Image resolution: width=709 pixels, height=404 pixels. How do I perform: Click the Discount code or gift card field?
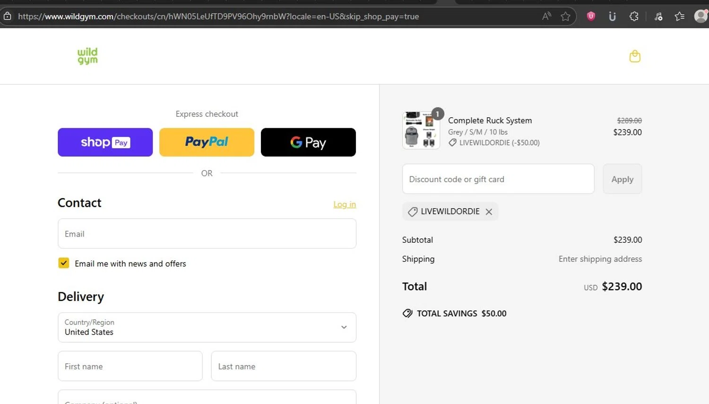pos(498,179)
